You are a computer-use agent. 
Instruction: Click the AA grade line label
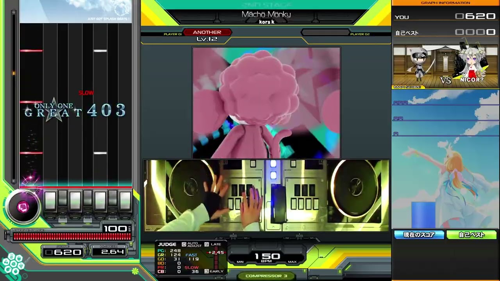pyautogui.click(x=398, y=118)
